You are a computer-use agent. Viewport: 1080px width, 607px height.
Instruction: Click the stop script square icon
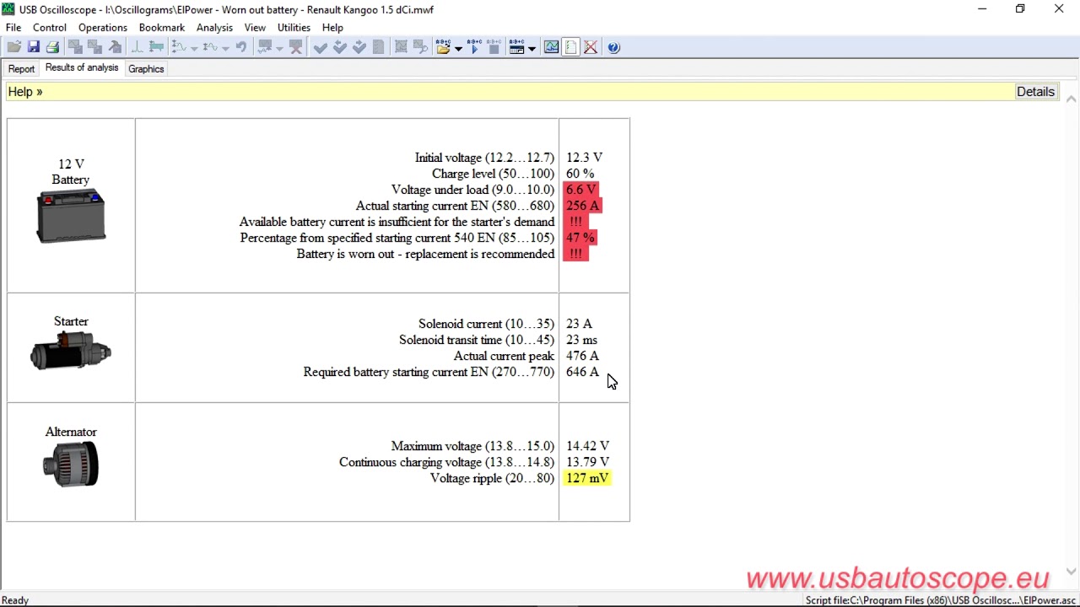coord(494,47)
